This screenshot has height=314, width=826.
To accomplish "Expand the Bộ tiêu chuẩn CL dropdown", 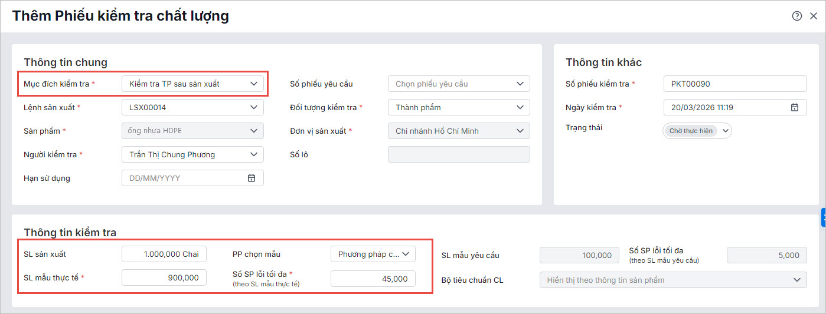I will (x=673, y=280).
